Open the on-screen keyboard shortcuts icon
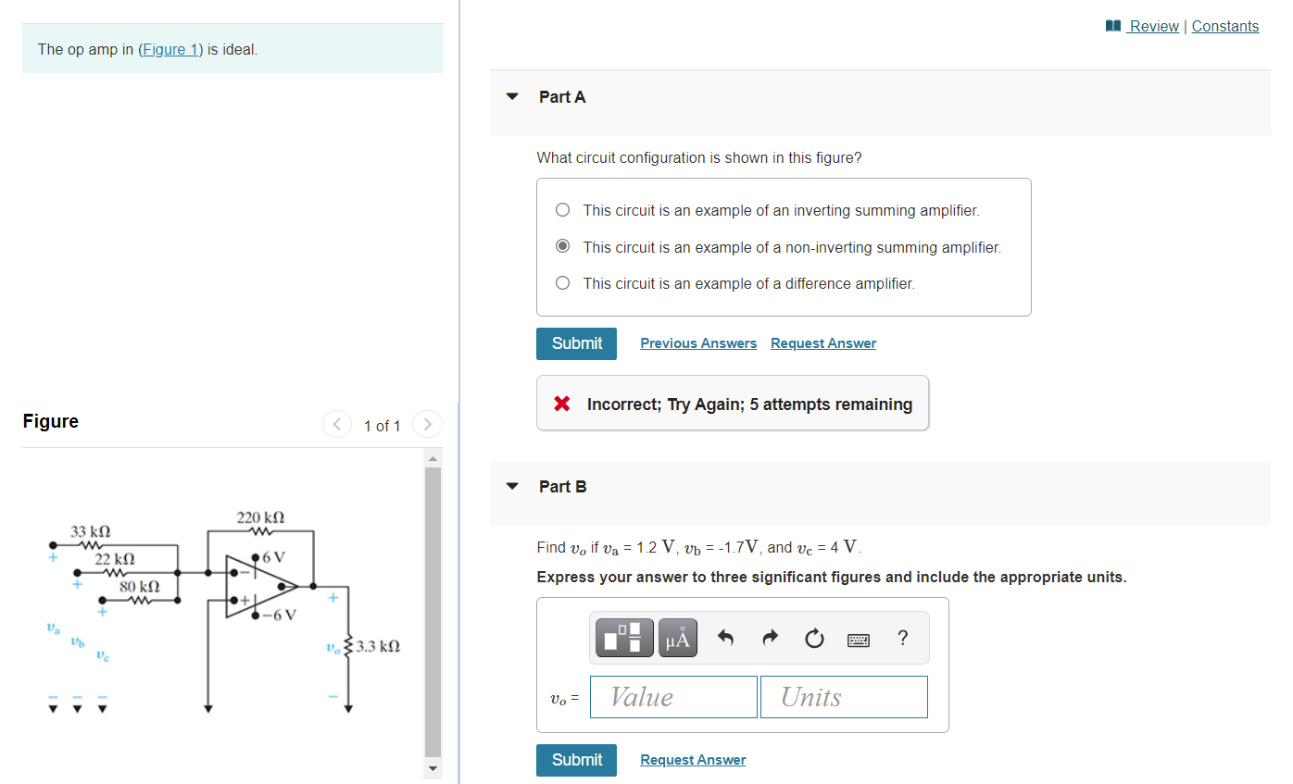 pos(859,639)
